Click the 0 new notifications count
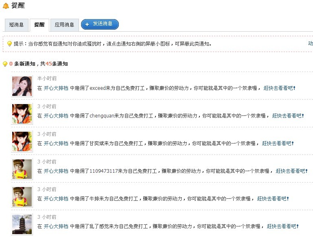This screenshot has width=313, height=237. click(11, 64)
